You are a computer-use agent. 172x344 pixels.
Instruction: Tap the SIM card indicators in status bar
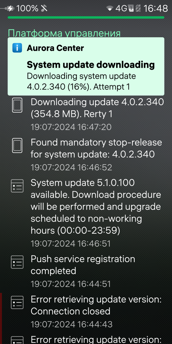pos(135,9)
